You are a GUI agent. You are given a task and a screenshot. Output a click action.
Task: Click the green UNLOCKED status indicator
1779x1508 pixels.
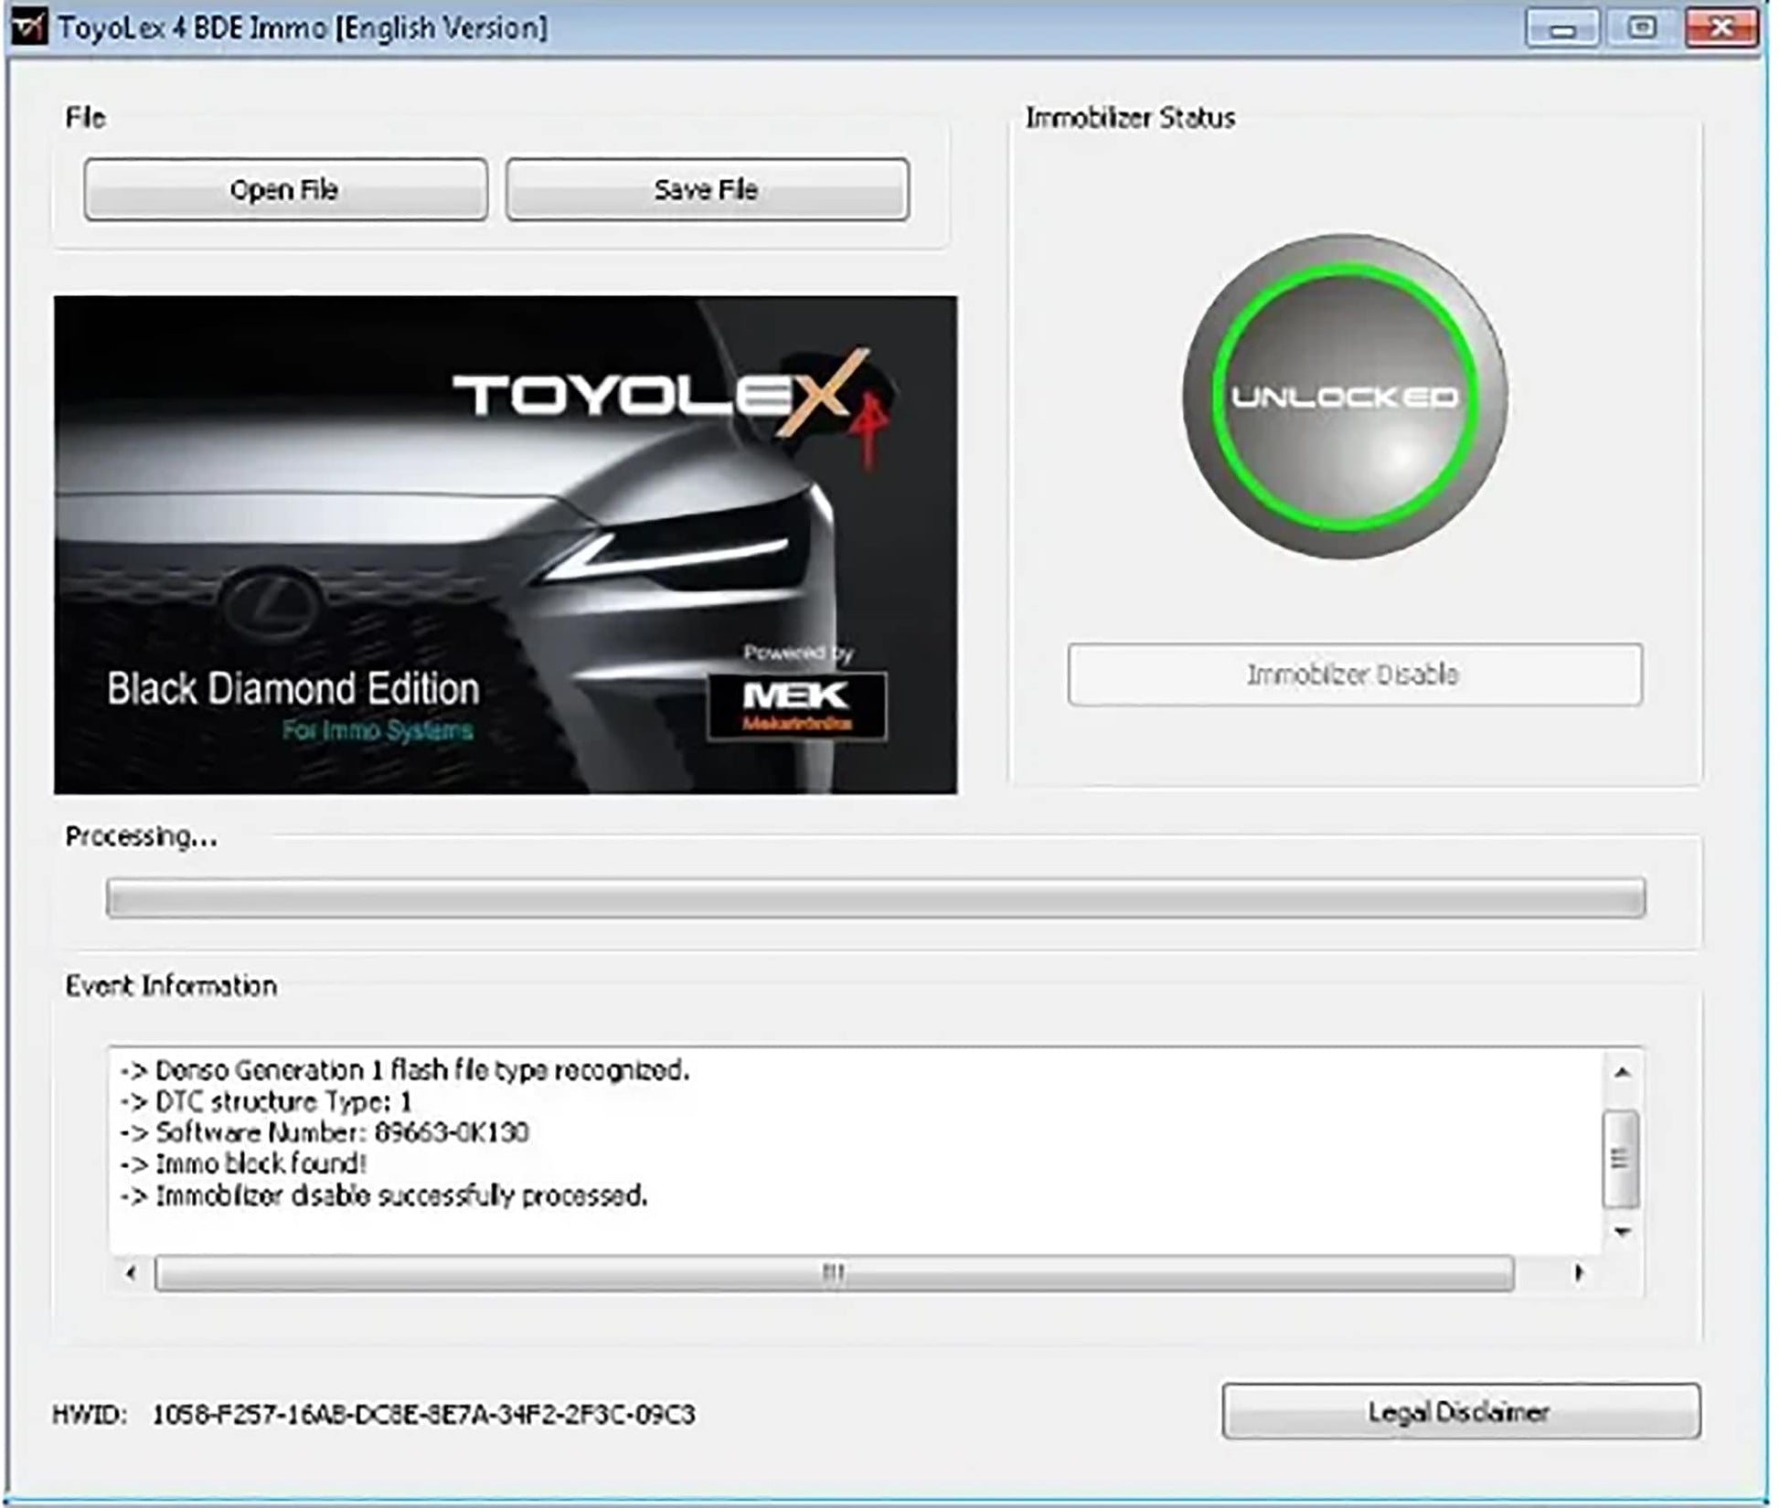[1344, 397]
